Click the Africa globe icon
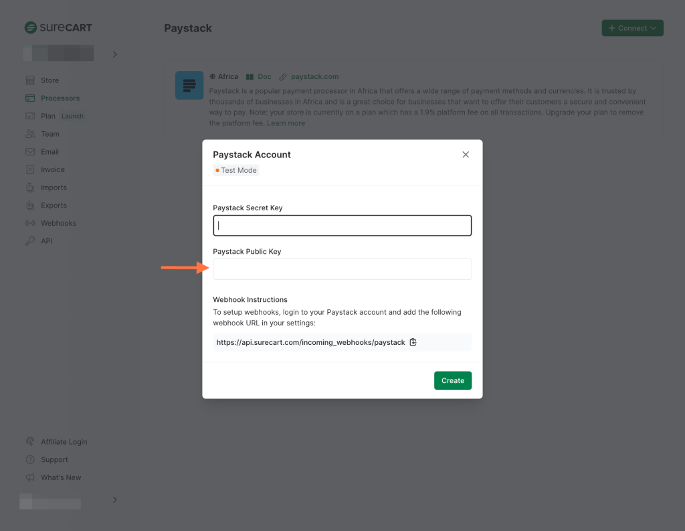Screen dimensions: 685x531 (x=212, y=76)
